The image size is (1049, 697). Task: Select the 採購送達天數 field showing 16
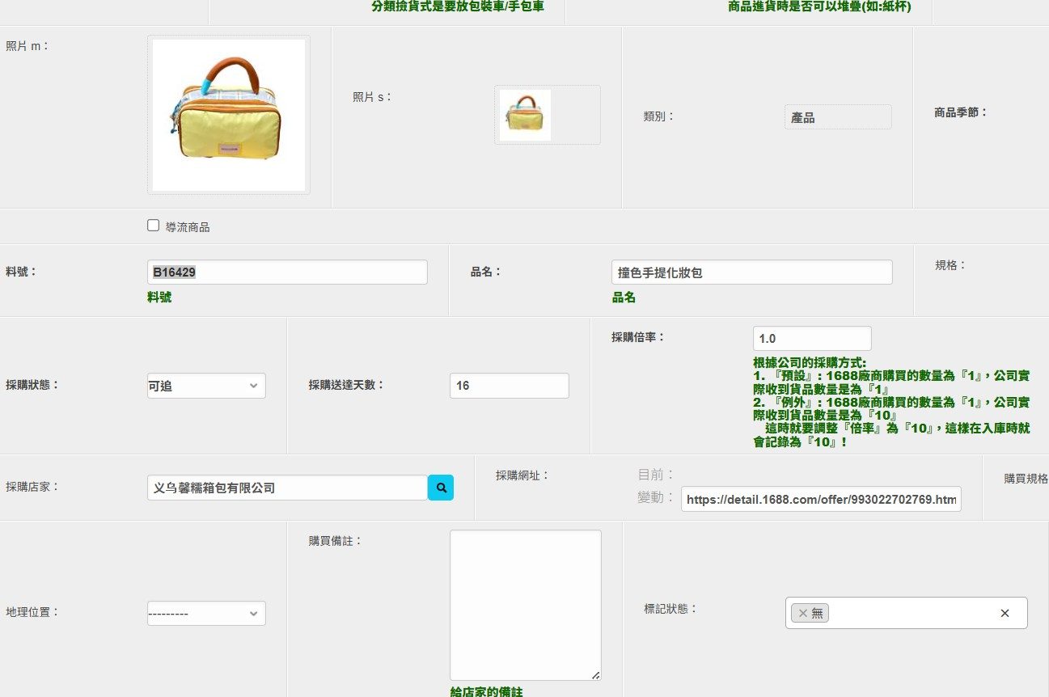(510, 386)
